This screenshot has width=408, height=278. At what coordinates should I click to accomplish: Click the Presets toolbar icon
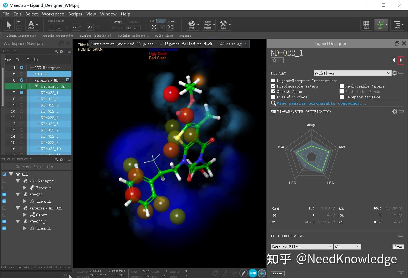click(208, 25)
